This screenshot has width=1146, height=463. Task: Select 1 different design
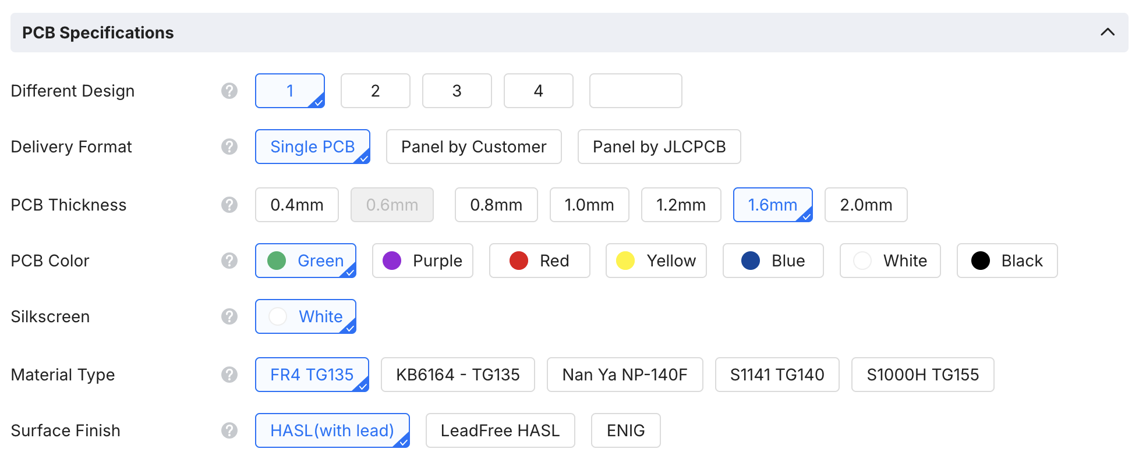(290, 91)
